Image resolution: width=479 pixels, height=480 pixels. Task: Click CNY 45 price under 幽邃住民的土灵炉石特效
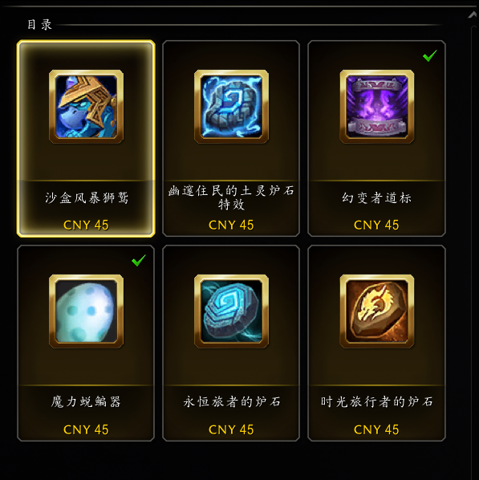[x=231, y=225]
